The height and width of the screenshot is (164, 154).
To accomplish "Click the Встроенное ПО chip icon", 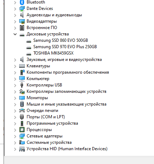I will (x=22, y=28).
